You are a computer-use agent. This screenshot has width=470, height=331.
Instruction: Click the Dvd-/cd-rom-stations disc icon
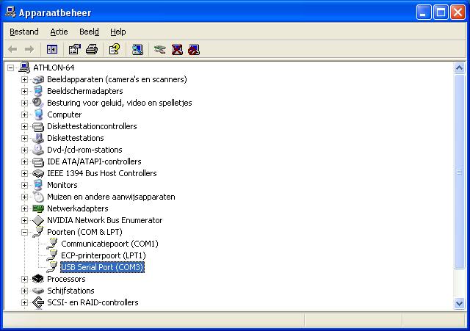pyautogui.click(x=38, y=150)
